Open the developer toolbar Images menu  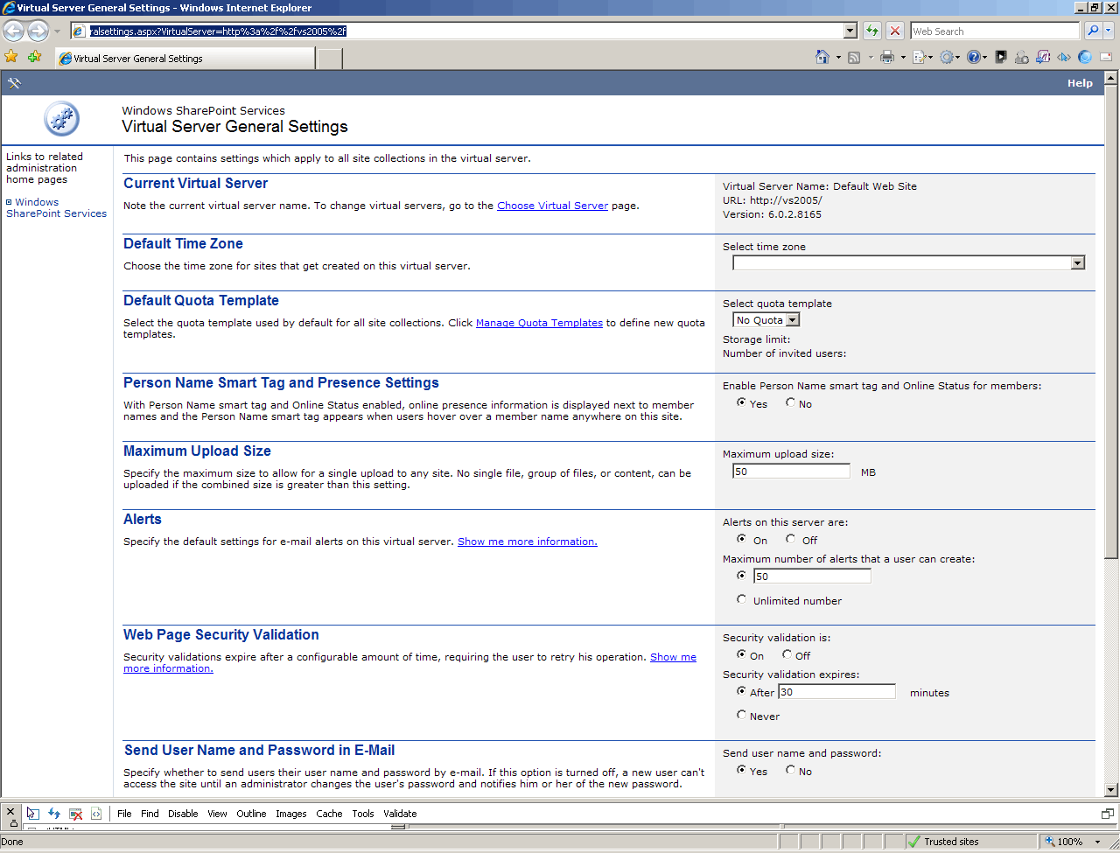291,814
